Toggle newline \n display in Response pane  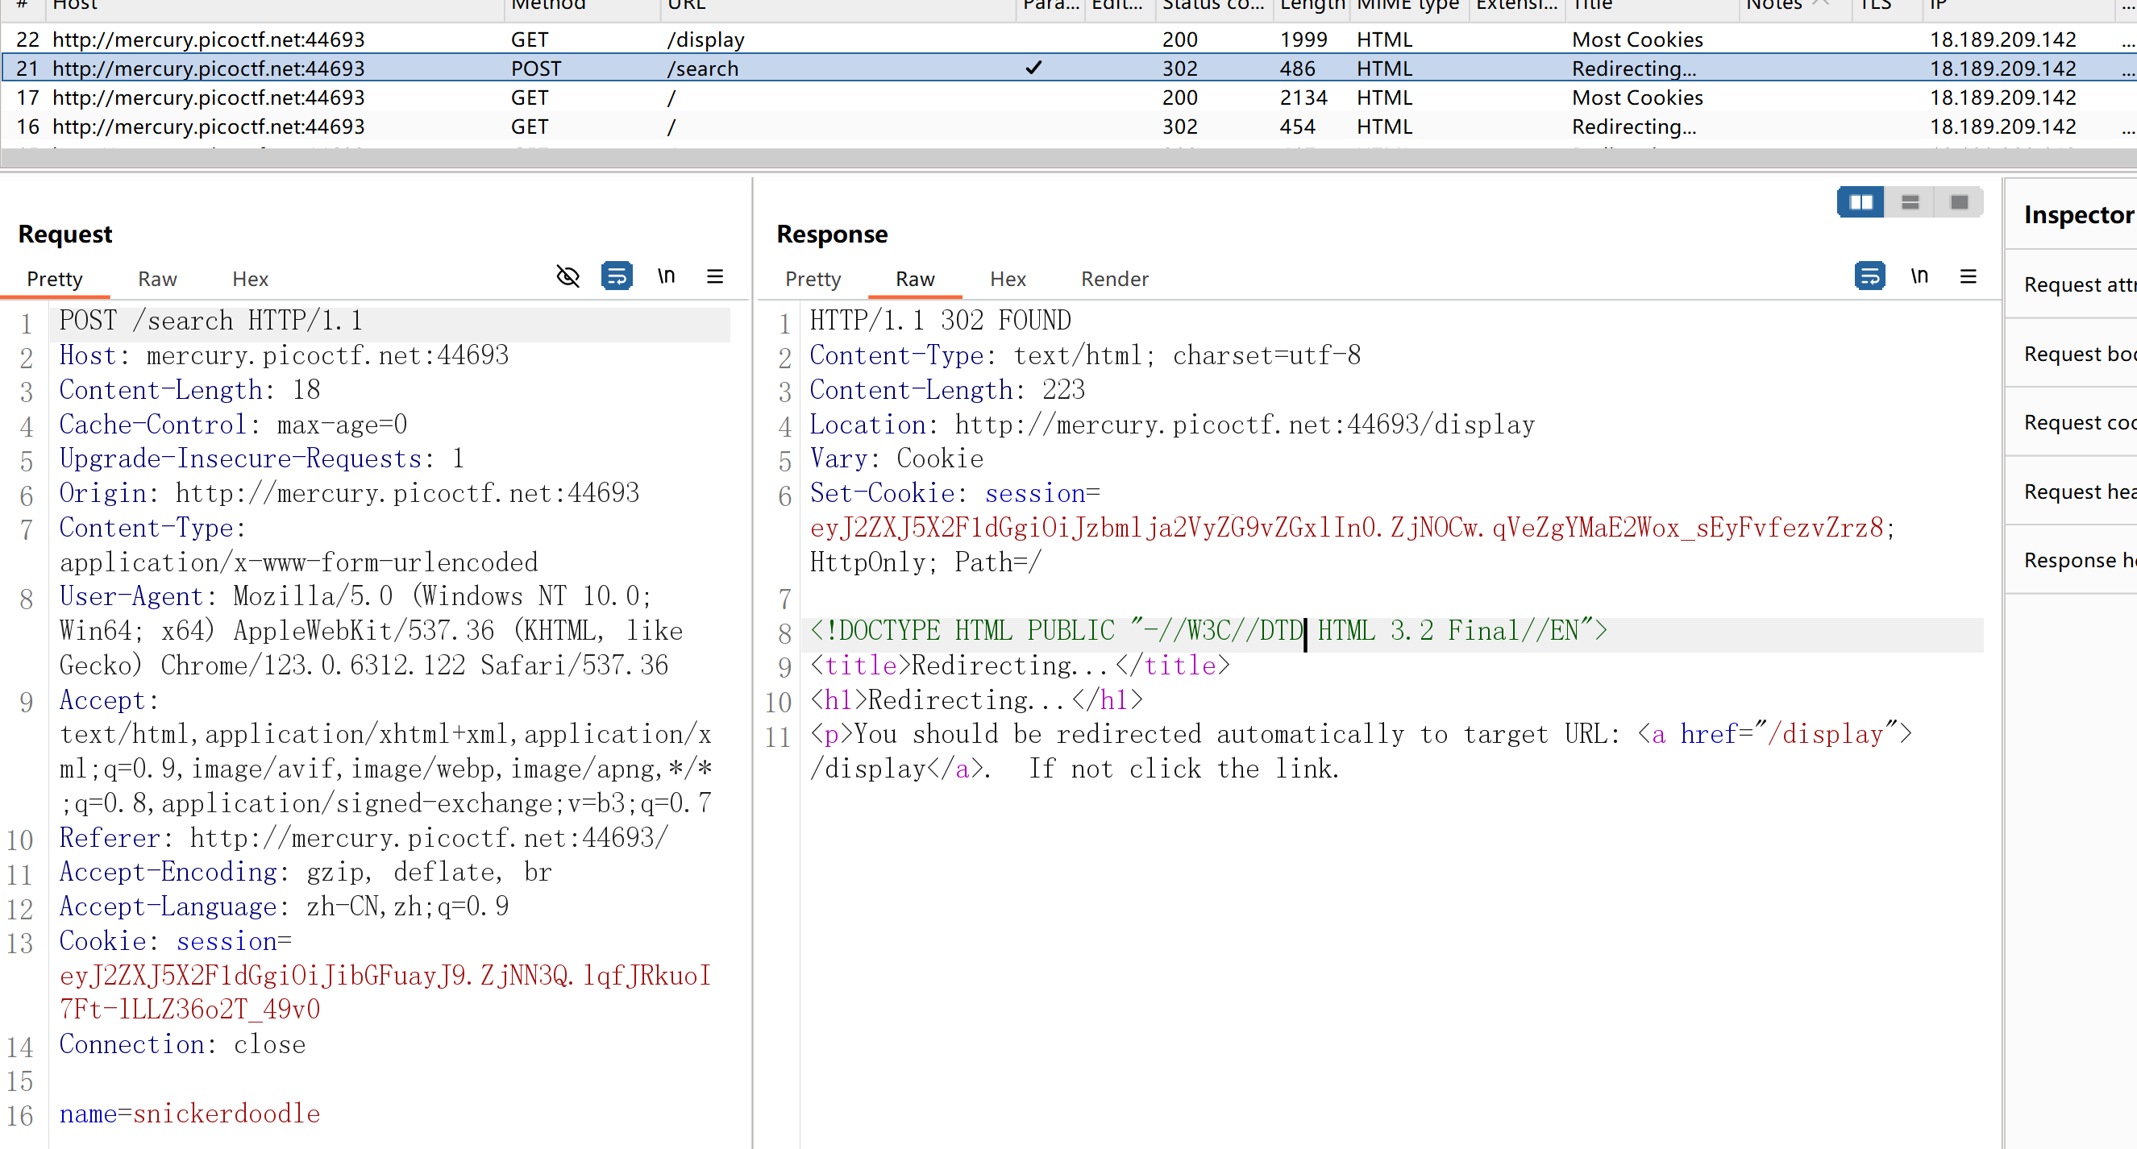1919,276
